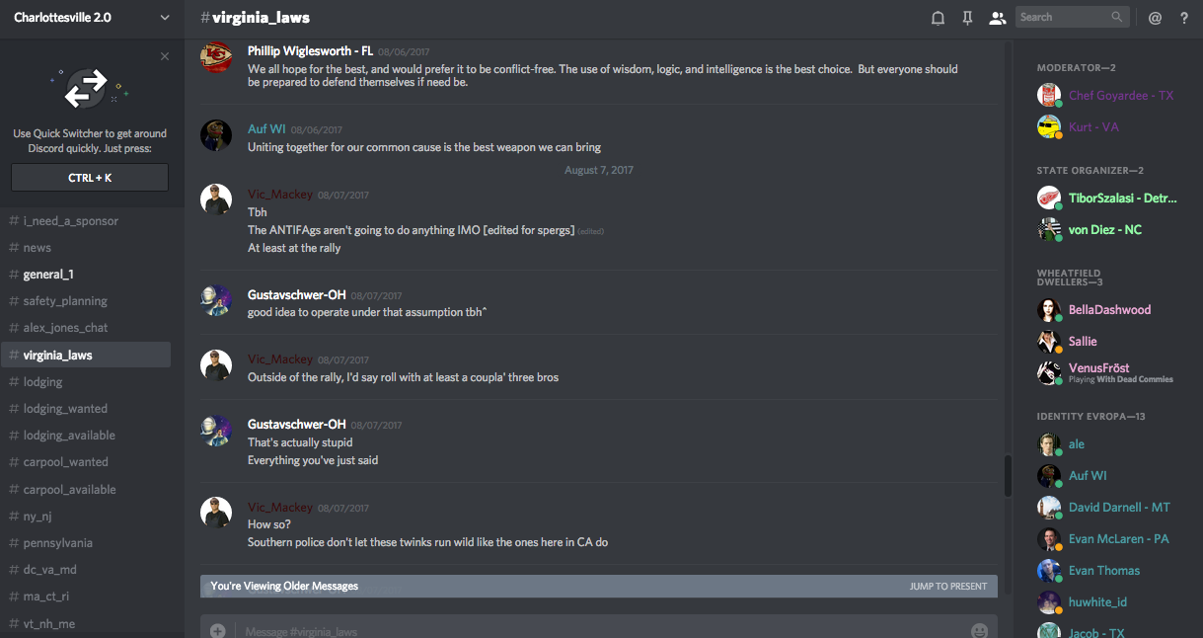This screenshot has height=638, width=1203.
Task: Open the emoji picker
Action: click(x=979, y=630)
